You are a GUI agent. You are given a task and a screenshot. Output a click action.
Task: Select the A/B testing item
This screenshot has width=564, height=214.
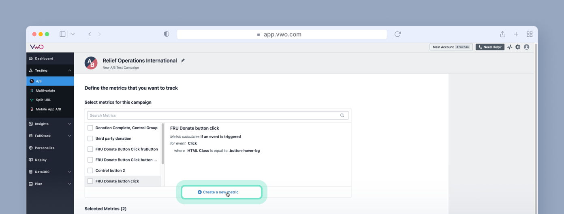(x=50, y=81)
